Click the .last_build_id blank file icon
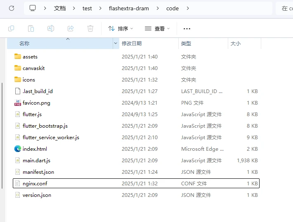The width and height of the screenshot is (293, 222). [x=18, y=91]
